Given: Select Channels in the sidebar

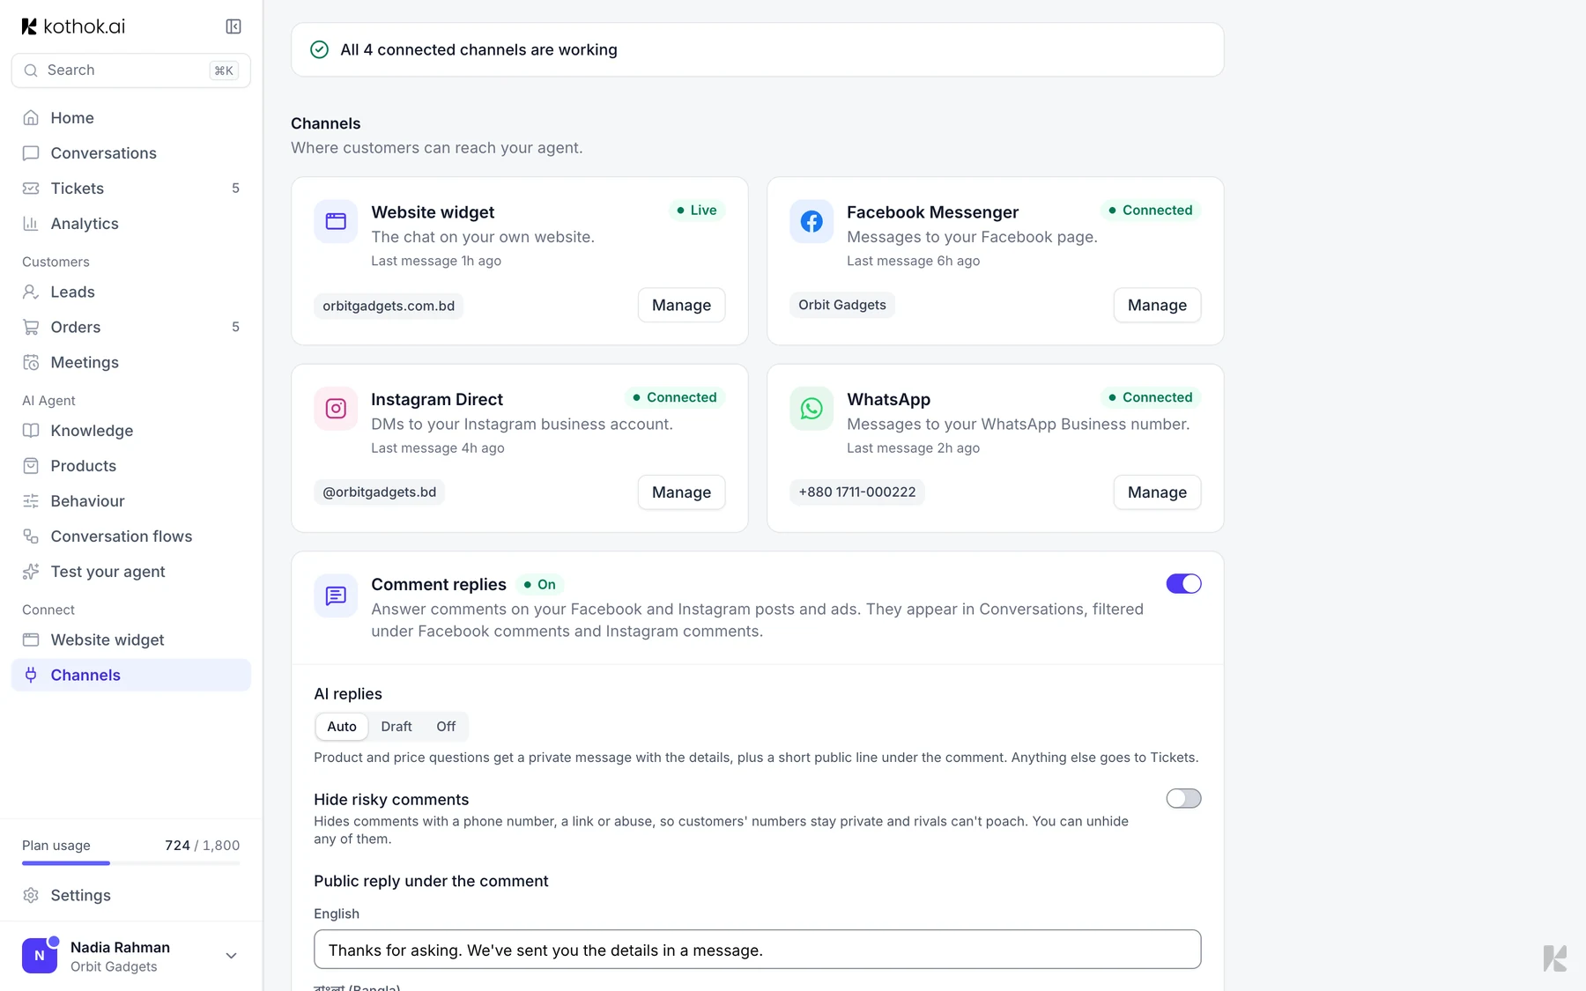Looking at the screenshot, I should [131, 676].
